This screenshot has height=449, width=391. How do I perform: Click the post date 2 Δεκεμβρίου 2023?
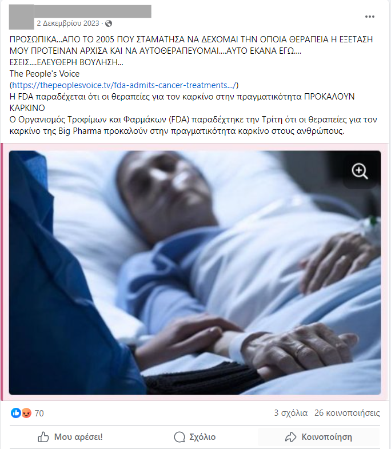tap(68, 23)
